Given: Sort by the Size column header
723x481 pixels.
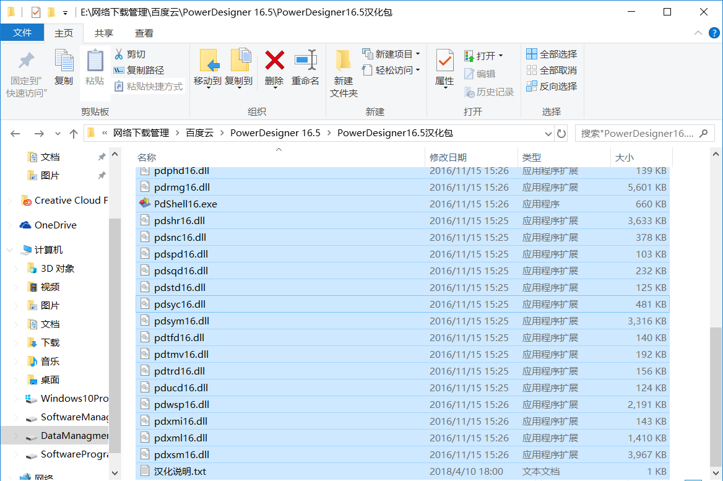Looking at the screenshot, I should [641, 157].
